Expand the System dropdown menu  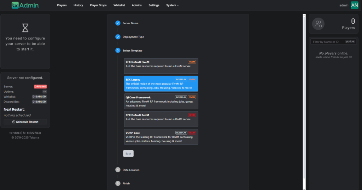click(x=172, y=5)
